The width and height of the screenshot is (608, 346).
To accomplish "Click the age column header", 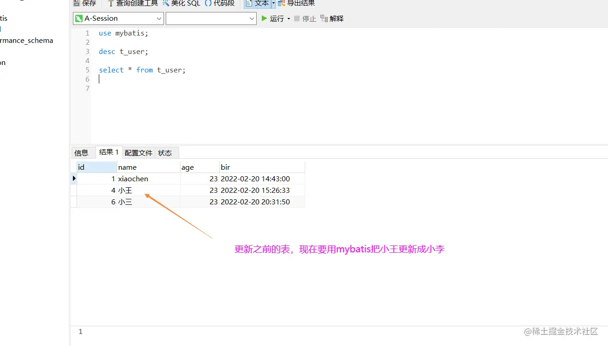I will click(x=200, y=167).
